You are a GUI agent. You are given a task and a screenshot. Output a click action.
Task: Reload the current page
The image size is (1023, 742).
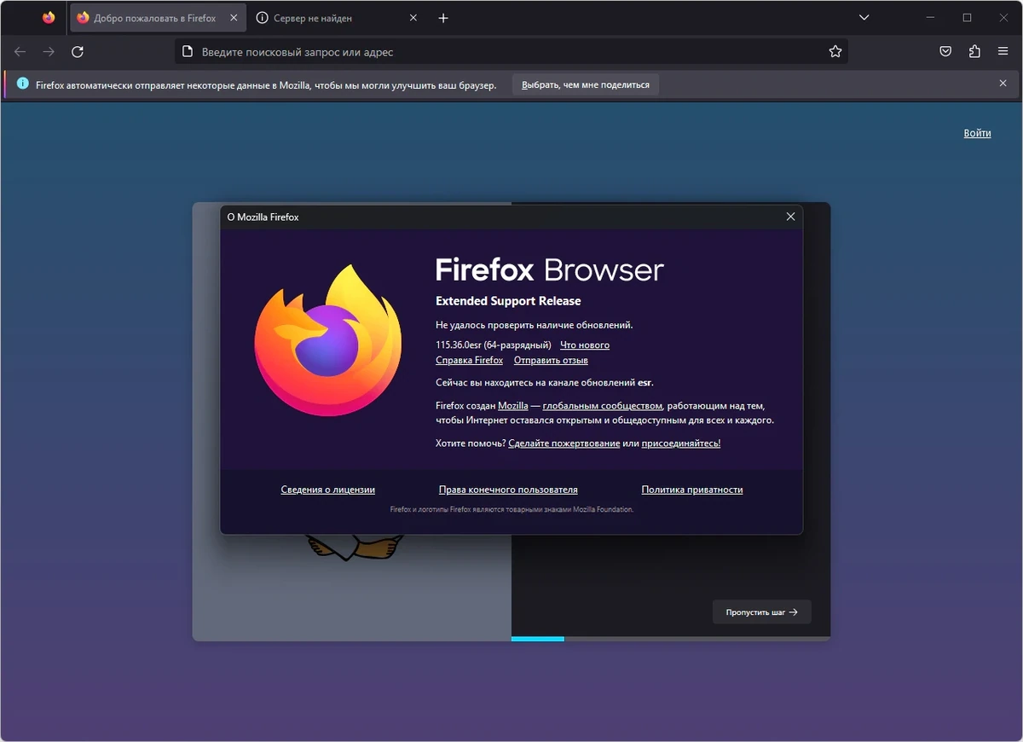(x=78, y=52)
